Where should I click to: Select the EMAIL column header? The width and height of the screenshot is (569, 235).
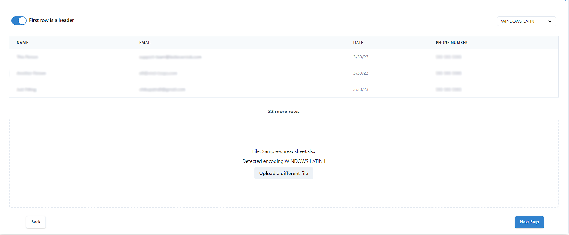click(x=145, y=43)
